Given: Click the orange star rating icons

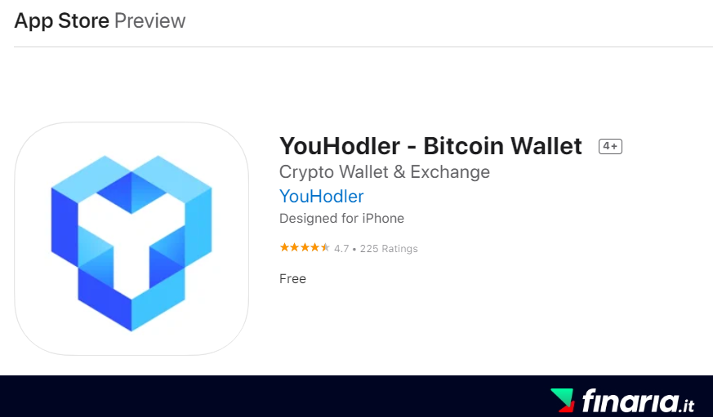Looking at the screenshot, I should click(x=304, y=247).
